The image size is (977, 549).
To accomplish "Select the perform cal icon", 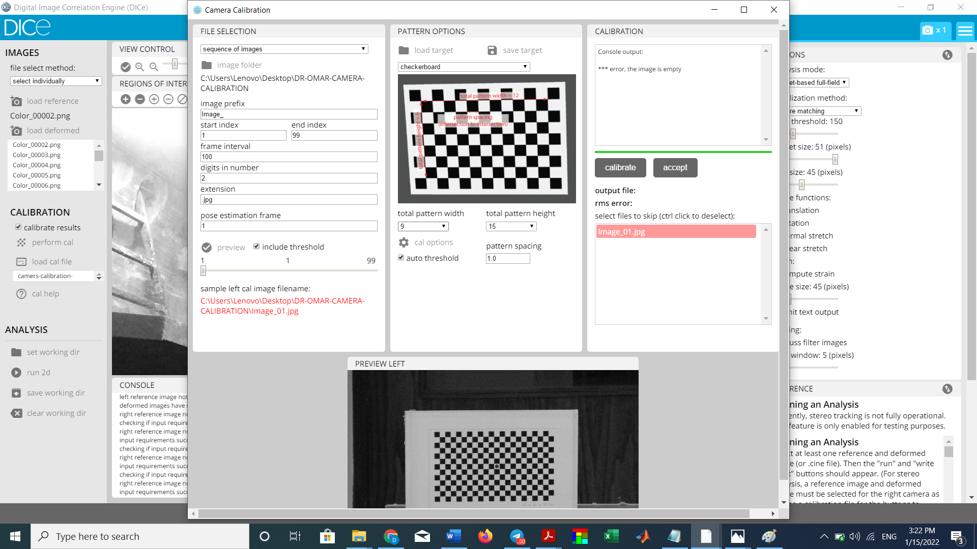I will 21,242.
